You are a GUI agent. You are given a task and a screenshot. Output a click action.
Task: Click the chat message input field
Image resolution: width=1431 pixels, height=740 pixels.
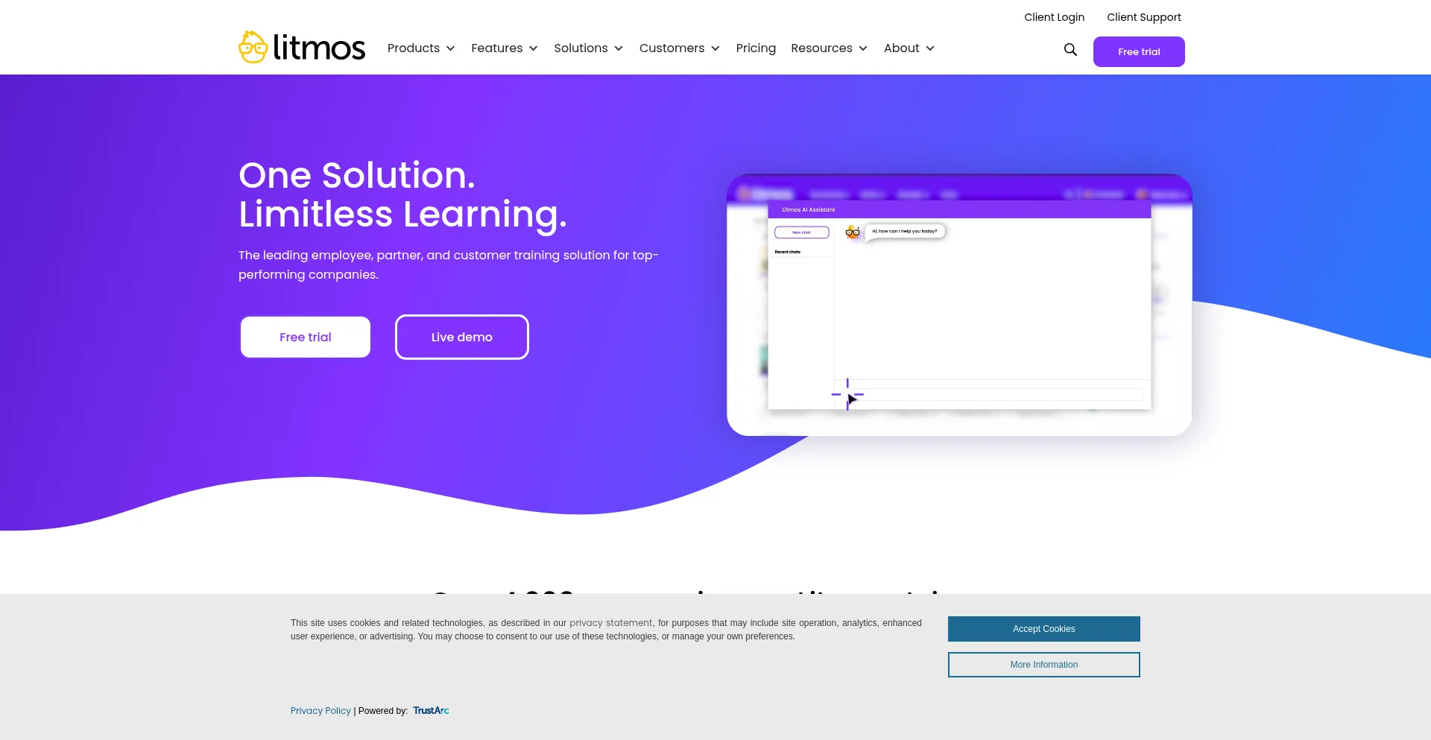click(991, 394)
